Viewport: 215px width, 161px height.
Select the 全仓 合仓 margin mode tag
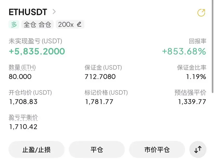coord(37,25)
